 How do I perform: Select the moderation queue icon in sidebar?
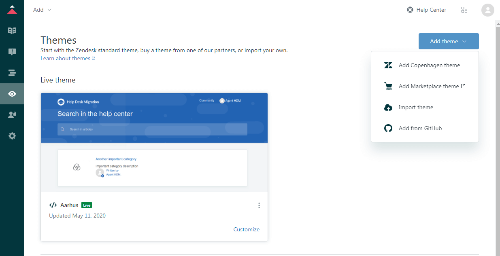[x=12, y=52]
